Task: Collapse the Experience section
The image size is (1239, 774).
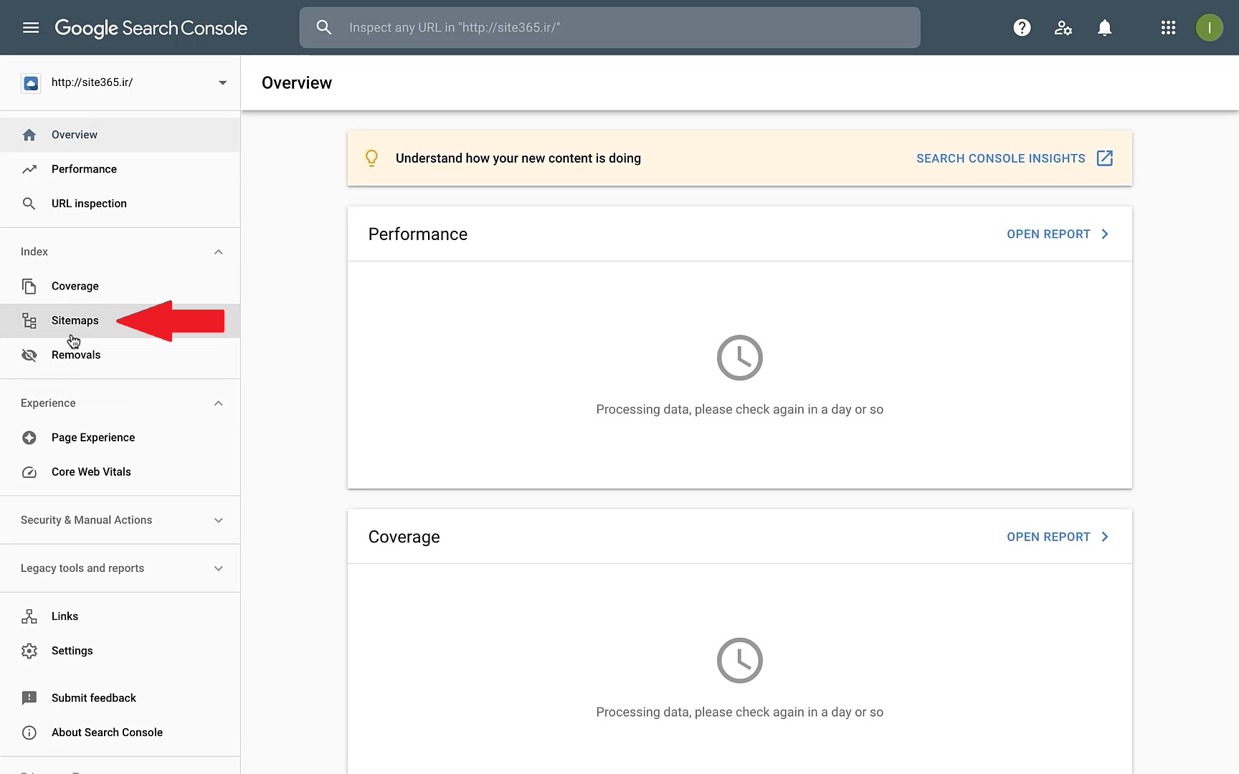Action: (x=219, y=403)
